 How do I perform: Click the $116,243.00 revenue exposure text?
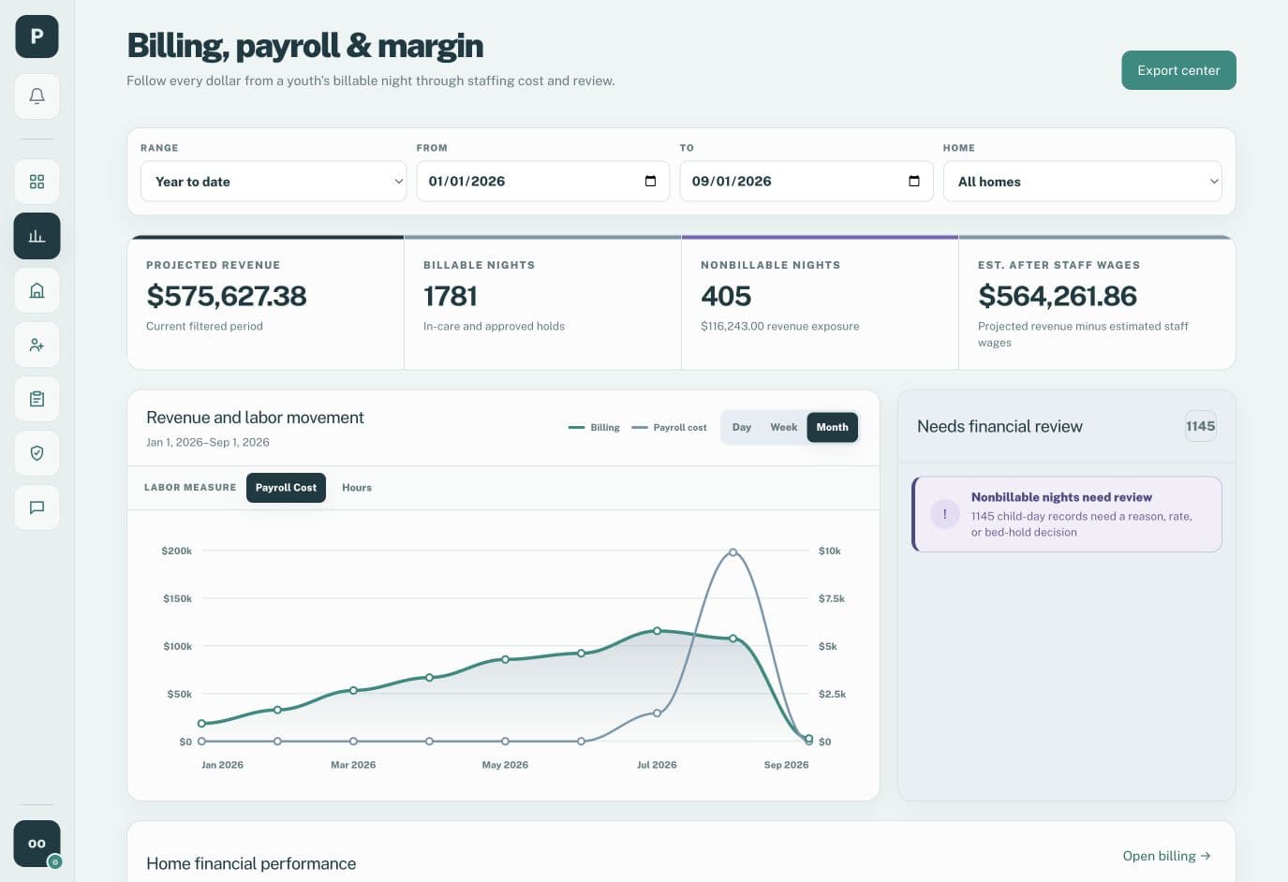[x=779, y=326]
